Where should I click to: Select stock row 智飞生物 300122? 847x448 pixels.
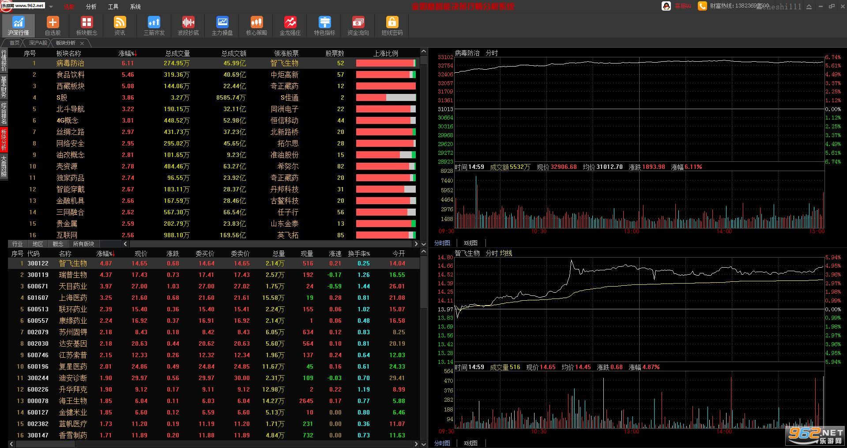pos(214,263)
